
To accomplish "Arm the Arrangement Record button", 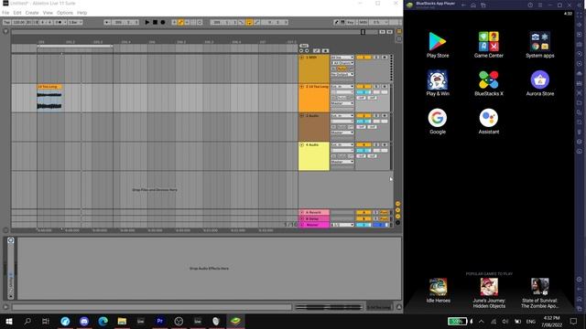I will (163, 22).
